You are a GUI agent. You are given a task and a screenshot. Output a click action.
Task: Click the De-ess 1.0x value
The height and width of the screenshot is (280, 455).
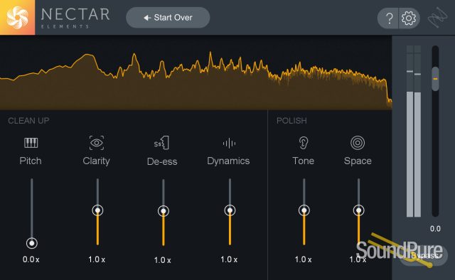click(163, 260)
